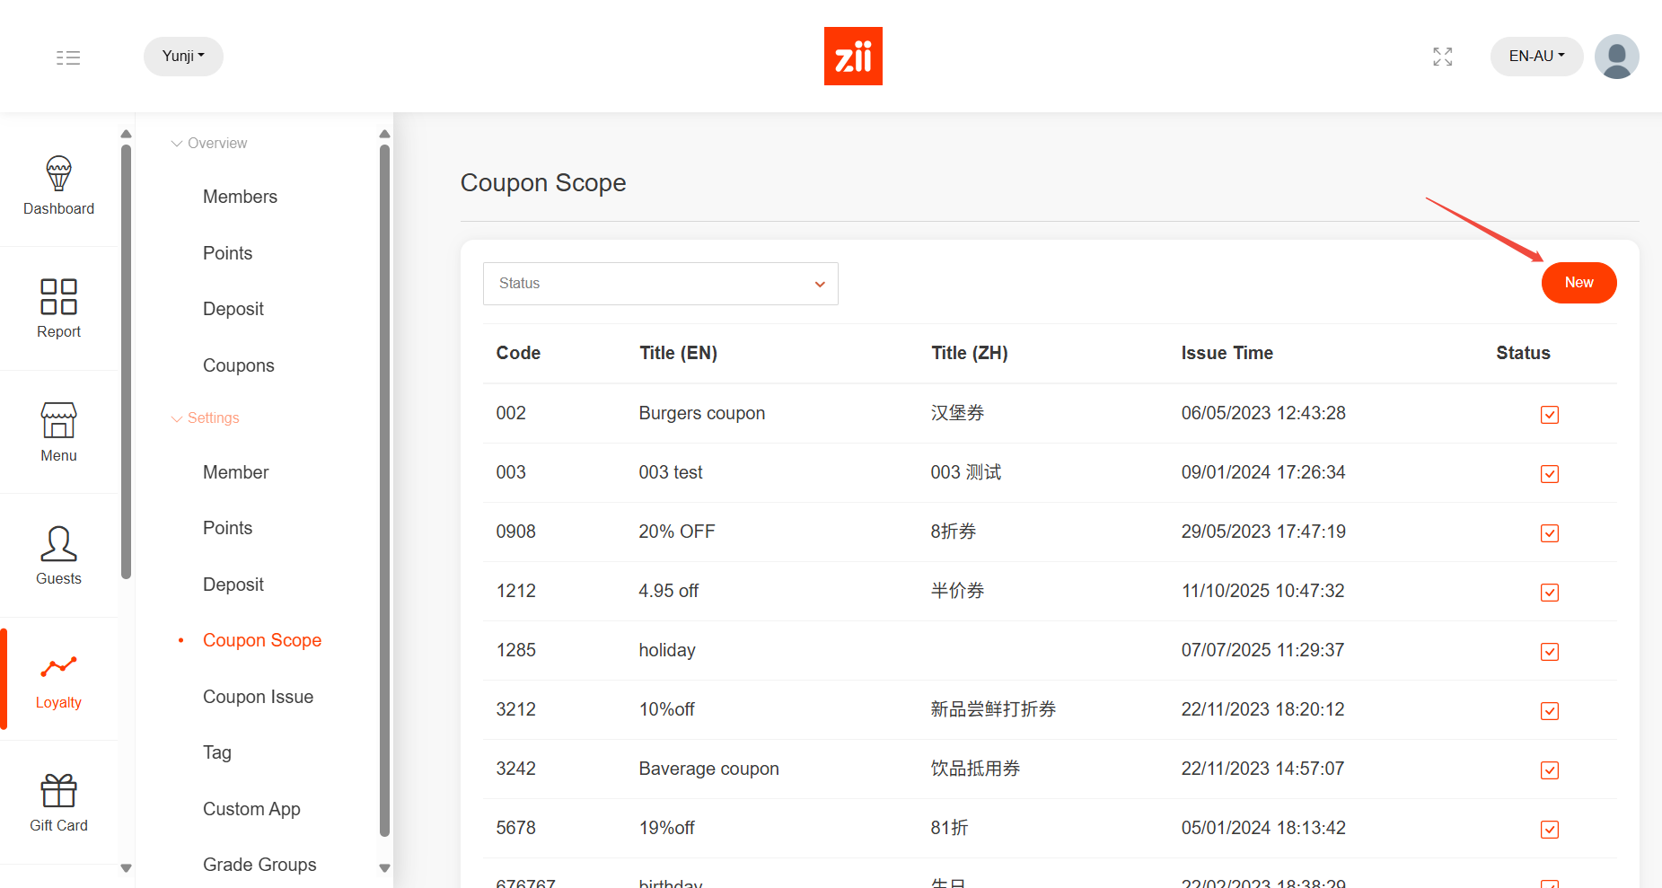Open the Report grid icon

click(x=58, y=296)
